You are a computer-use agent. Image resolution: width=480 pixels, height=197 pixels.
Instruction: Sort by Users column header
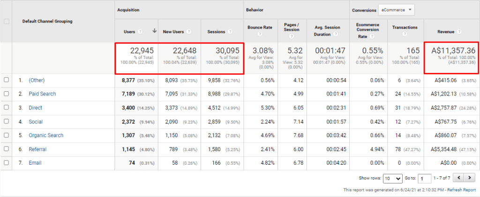pyautogui.click(x=129, y=31)
